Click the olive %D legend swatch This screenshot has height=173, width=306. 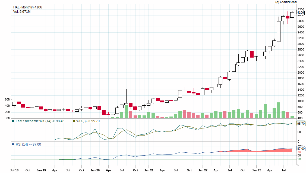coord(74,121)
